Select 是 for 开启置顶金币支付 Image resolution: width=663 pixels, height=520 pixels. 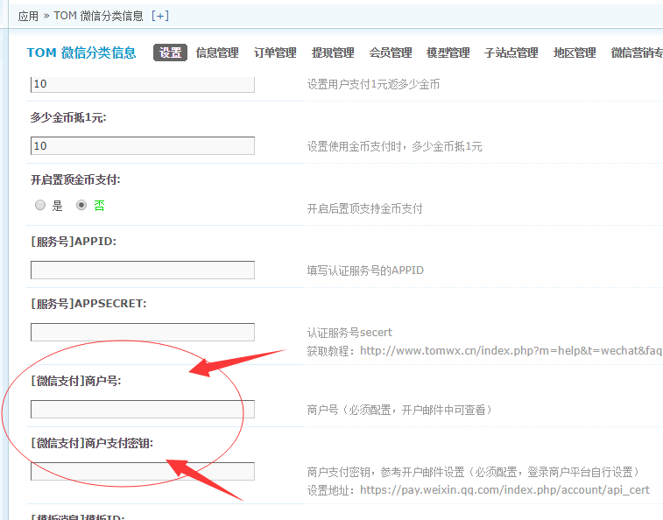(40, 206)
